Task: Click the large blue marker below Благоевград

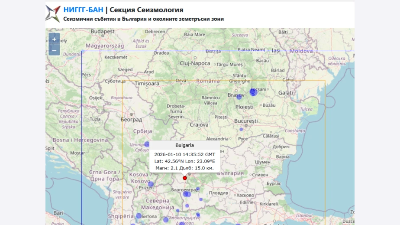Action: click(187, 194)
